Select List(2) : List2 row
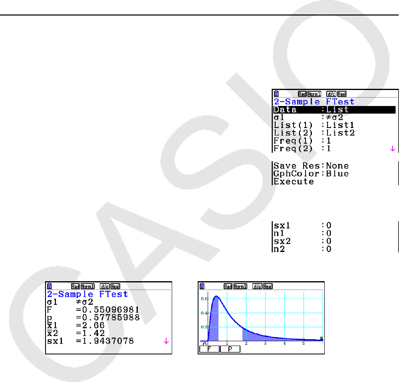The height and width of the screenshot is (382, 399). (x=314, y=133)
